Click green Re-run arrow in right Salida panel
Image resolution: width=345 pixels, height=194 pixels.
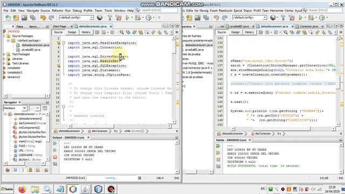[218, 146]
